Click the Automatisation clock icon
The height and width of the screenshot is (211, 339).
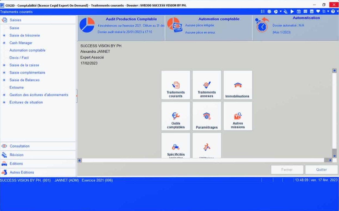[262, 25]
